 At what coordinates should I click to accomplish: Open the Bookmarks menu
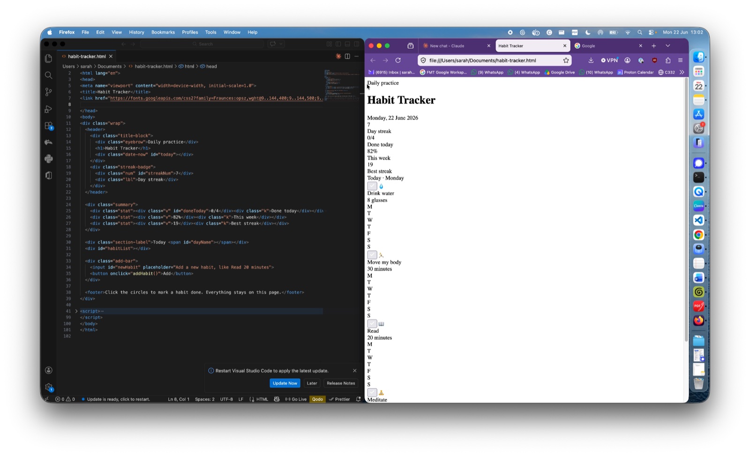pyautogui.click(x=163, y=32)
